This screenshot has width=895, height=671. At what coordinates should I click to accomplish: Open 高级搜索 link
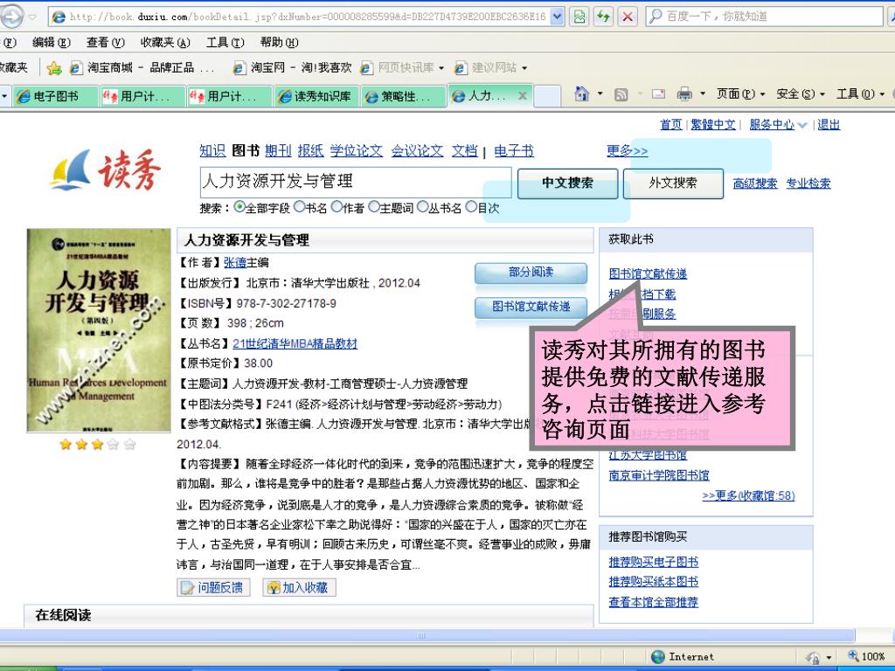coord(755,183)
